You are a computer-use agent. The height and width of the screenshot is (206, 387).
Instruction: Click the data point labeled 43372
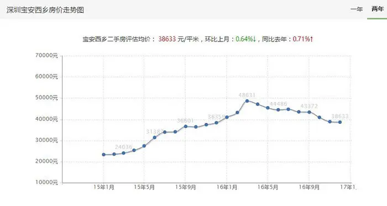[309, 112]
